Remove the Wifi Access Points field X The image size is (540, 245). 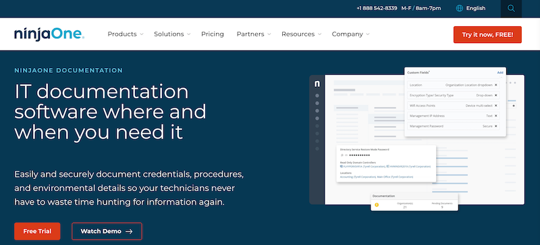click(x=496, y=106)
